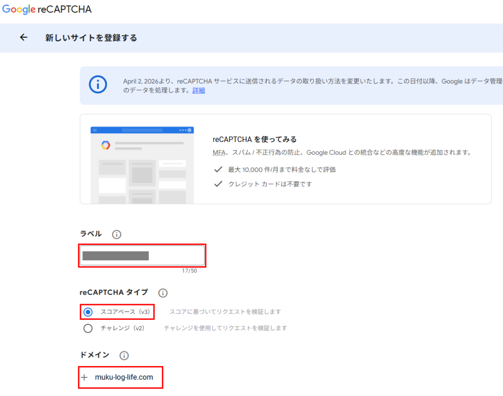Click the info icon next to reCAPTCHA タイプ
Screen dimensions: 503x396
pos(163,293)
